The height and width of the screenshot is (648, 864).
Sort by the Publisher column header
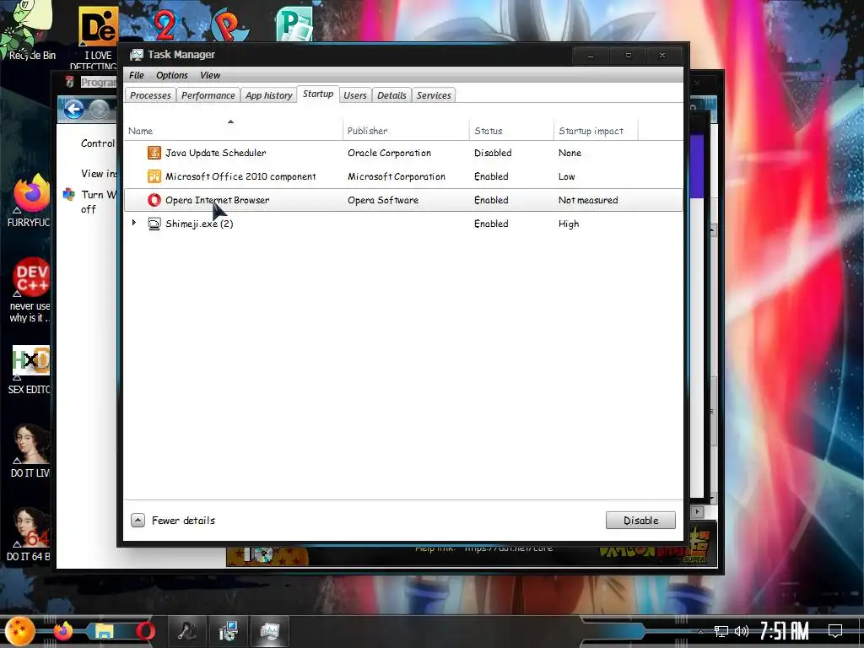coord(406,129)
